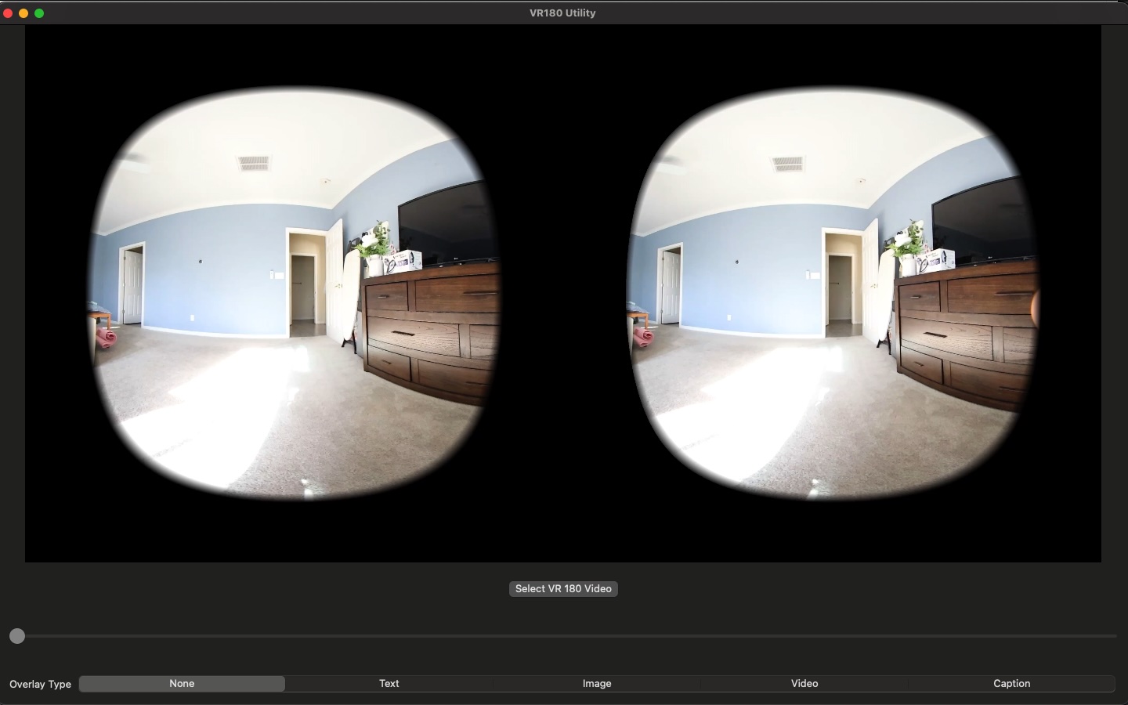This screenshot has width=1128, height=705.
Task: Select the Caption overlay type
Action: click(1010, 684)
